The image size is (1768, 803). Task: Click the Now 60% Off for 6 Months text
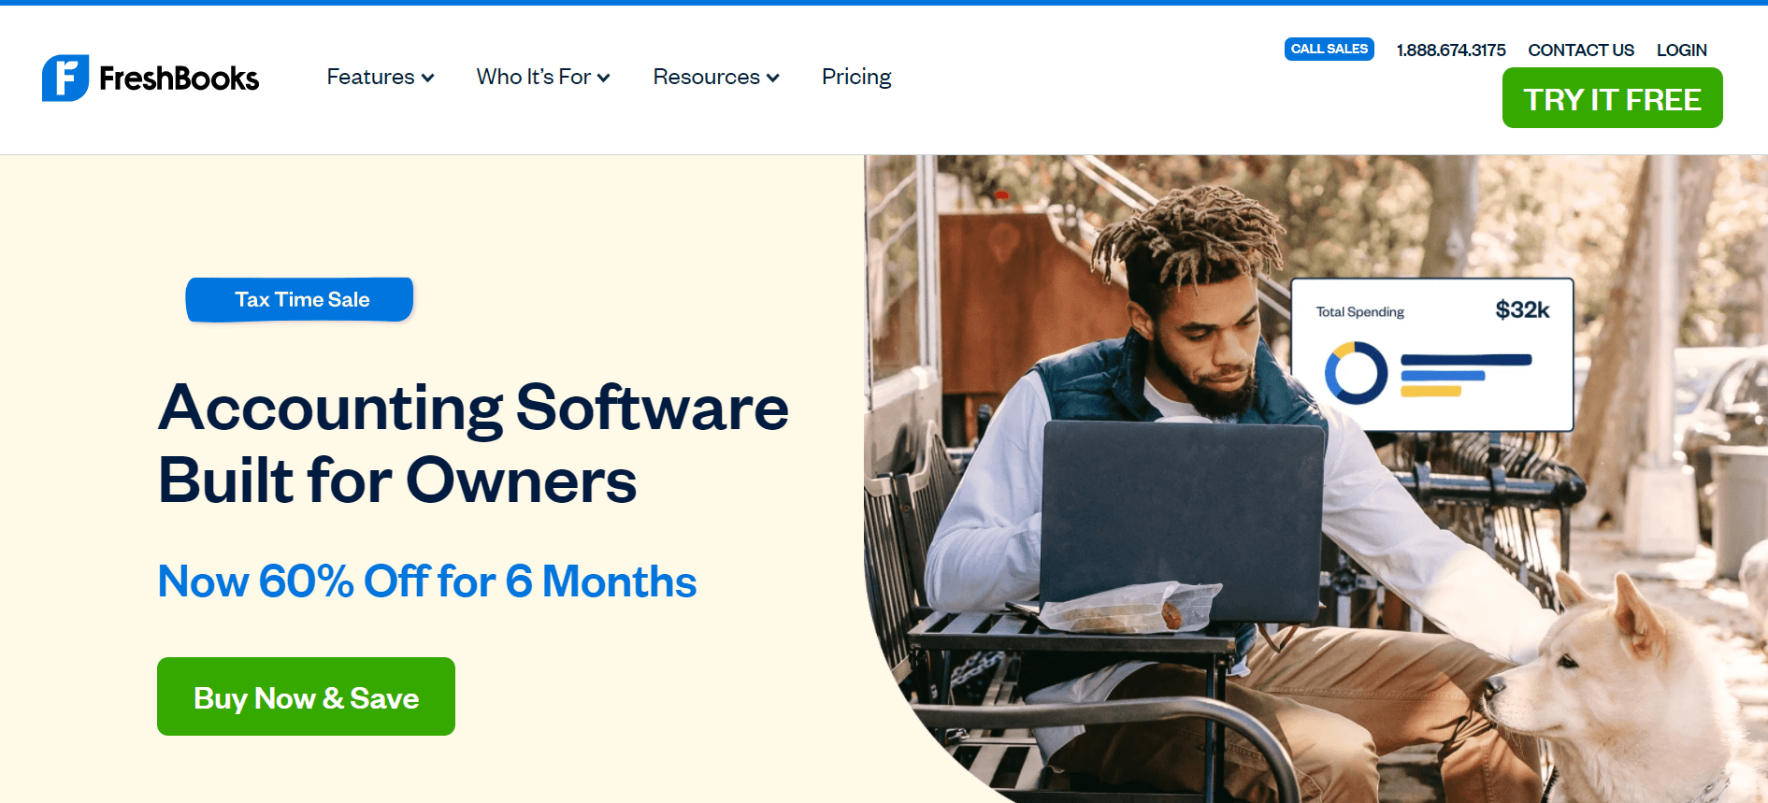(x=427, y=581)
